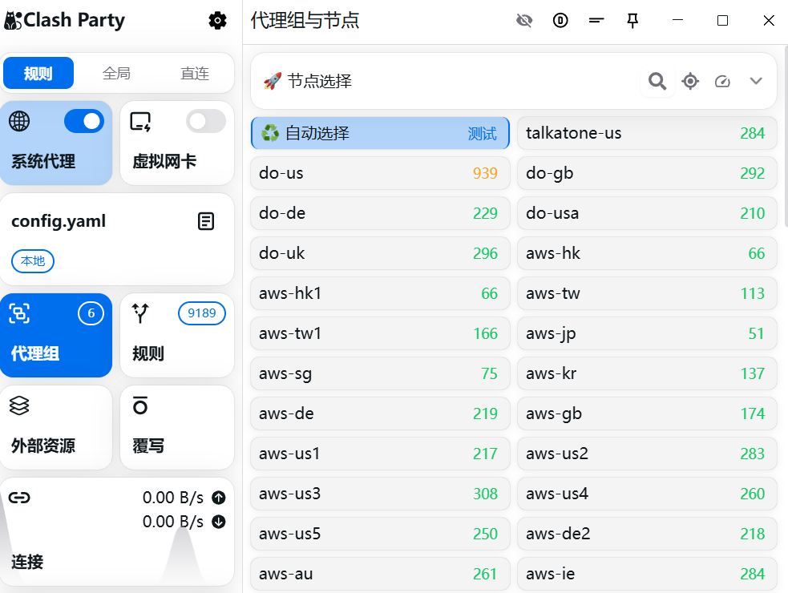Toggle the crossed-eye visibility icon
Image resolution: width=788 pixels, height=593 pixels.
click(524, 21)
